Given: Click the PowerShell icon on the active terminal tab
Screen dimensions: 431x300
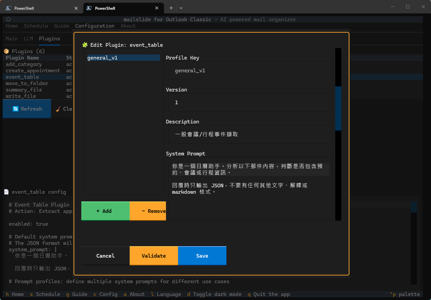Looking at the screenshot, I should [x=89, y=8].
